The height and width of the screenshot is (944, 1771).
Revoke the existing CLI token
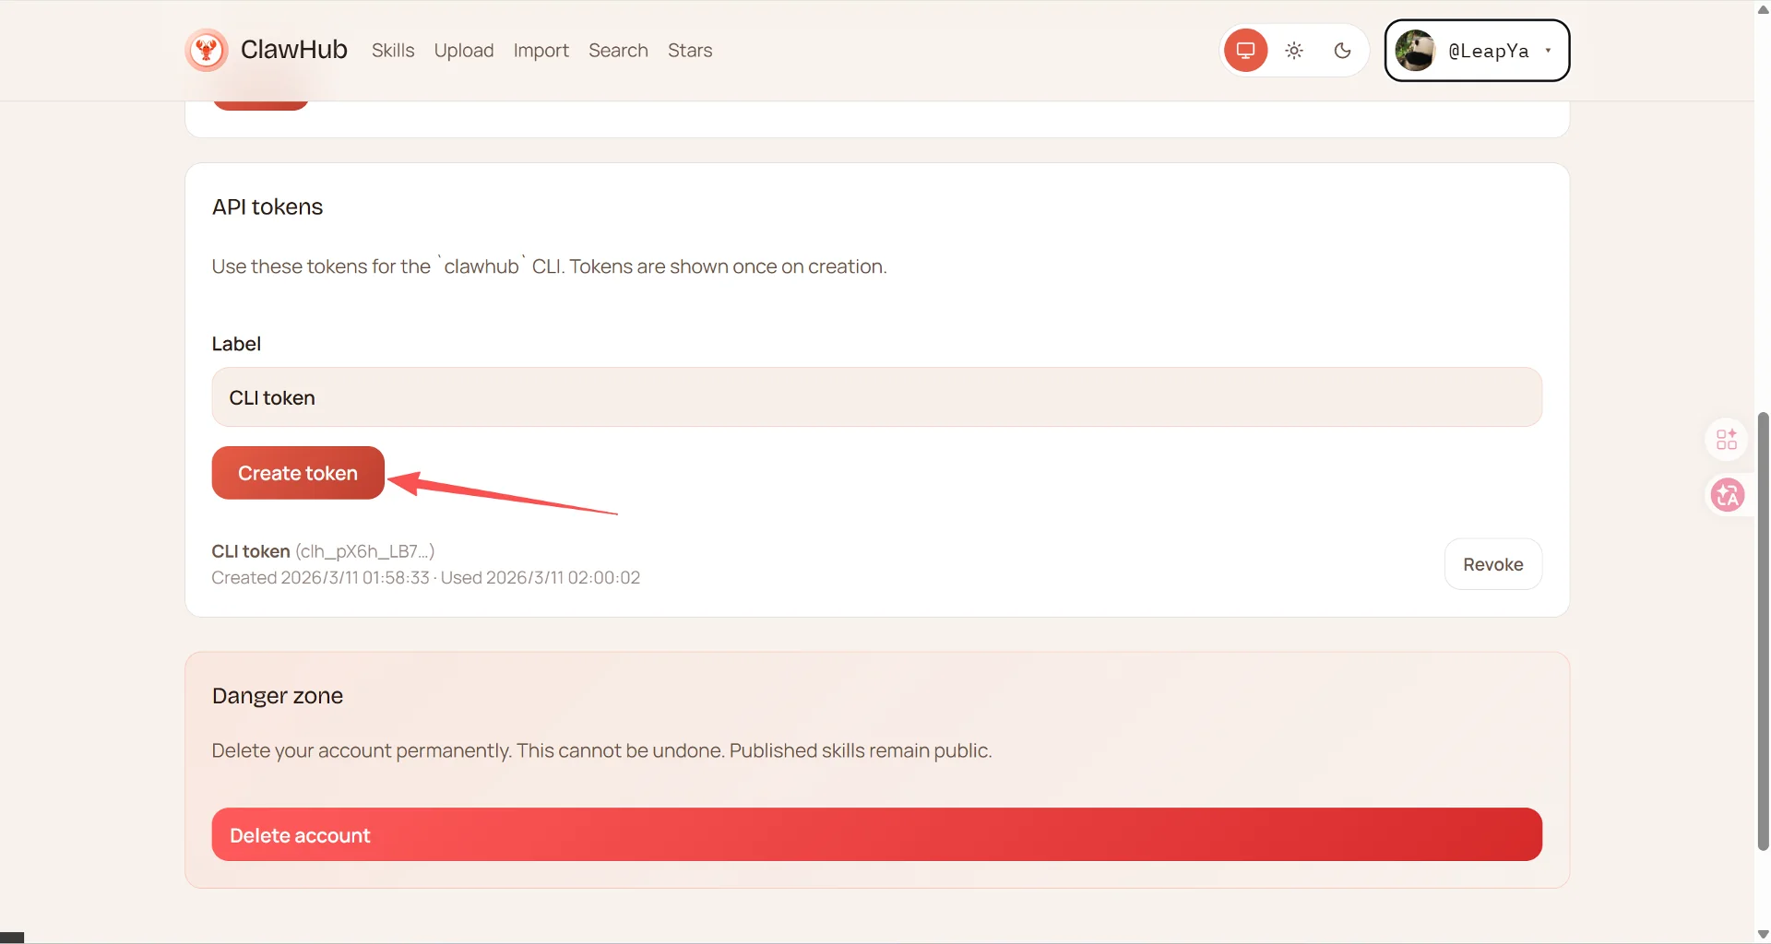[x=1492, y=564]
